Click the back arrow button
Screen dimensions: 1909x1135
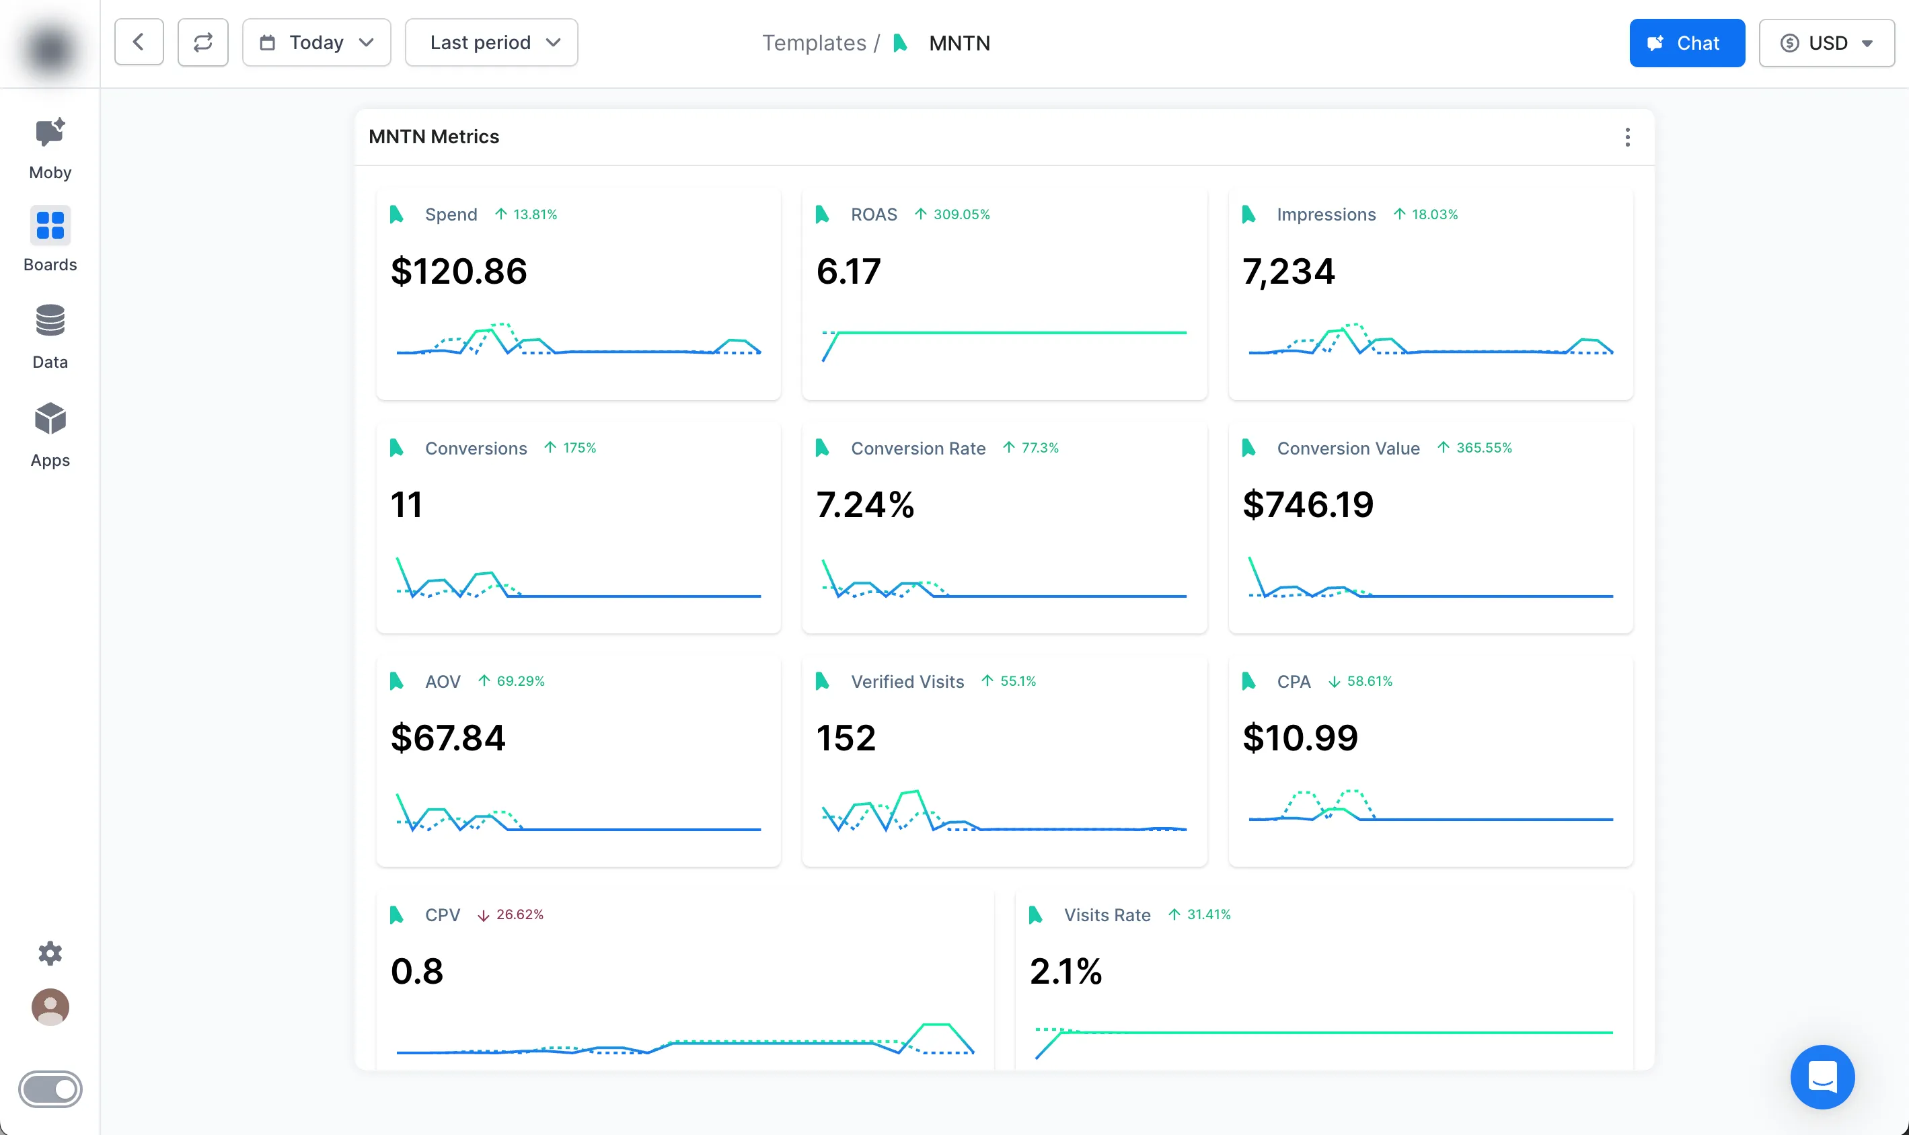(x=139, y=42)
